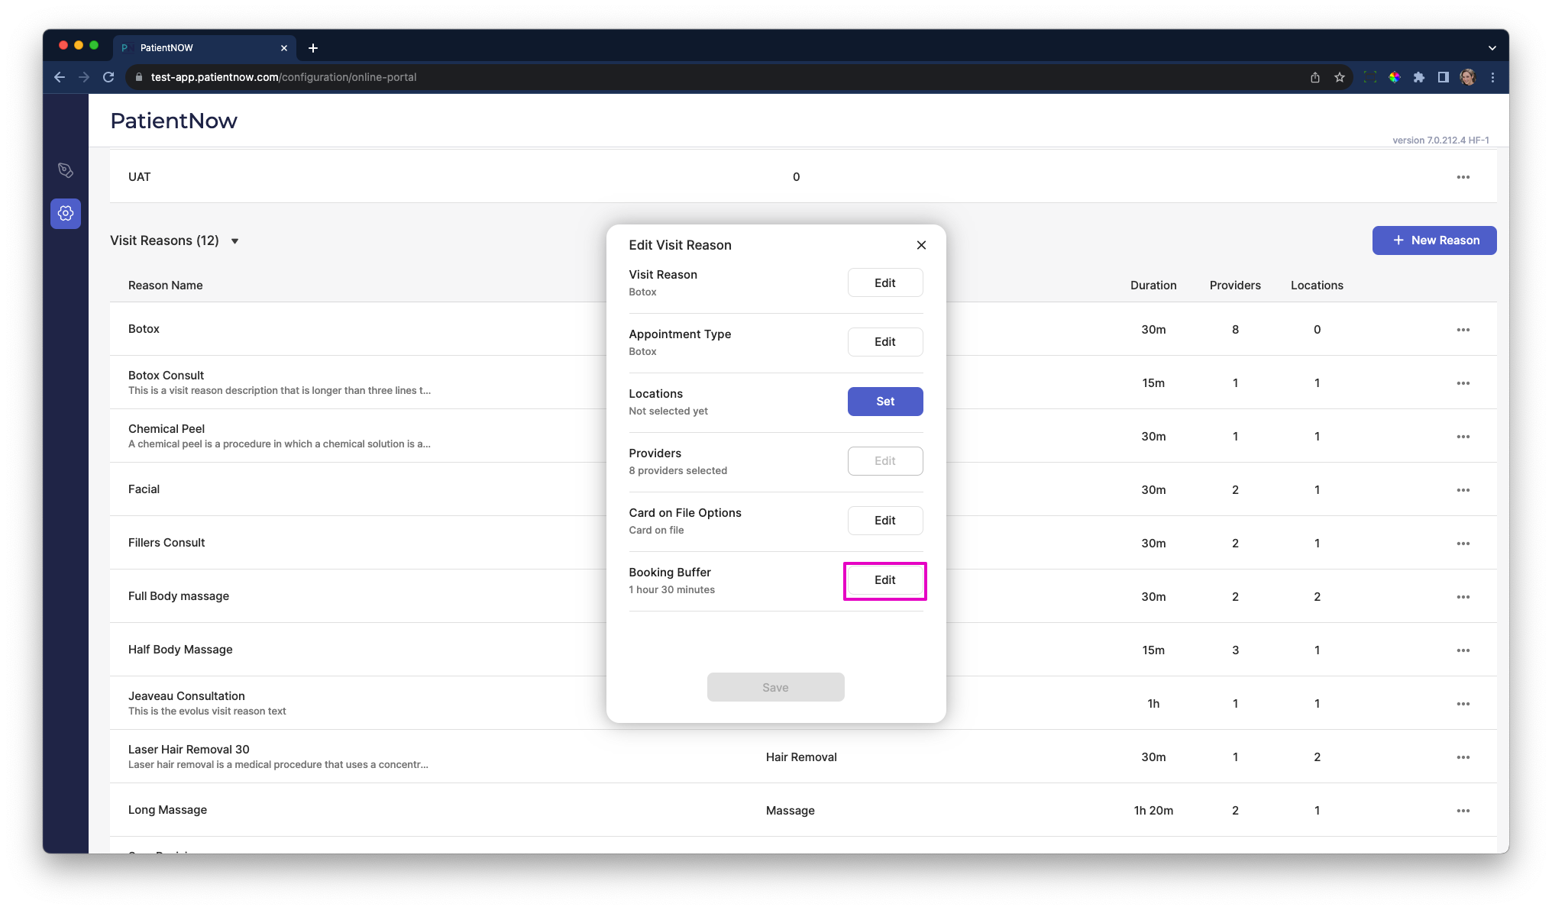Collapse the Visit Reasons list arrow
Image resolution: width=1552 pixels, height=910 pixels.
click(x=235, y=241)
